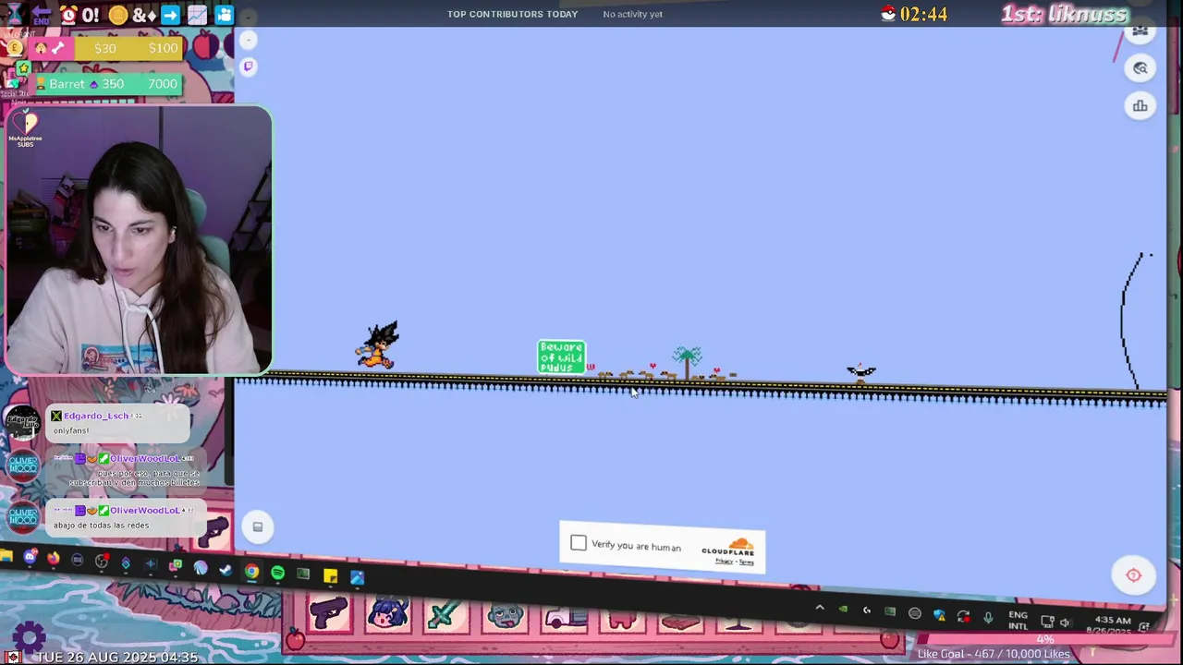This screenshot has width=1183, height=665.
Task: Click the round menu button at lower left of game
Action: click(258, 527)
